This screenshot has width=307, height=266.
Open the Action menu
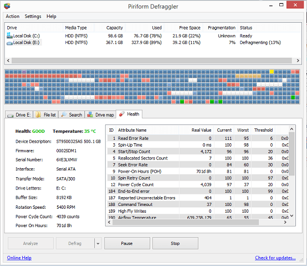[x=13, y=16]
